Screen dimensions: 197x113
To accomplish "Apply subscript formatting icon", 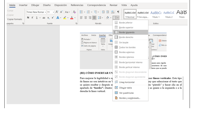I will (x=48, y=18).
